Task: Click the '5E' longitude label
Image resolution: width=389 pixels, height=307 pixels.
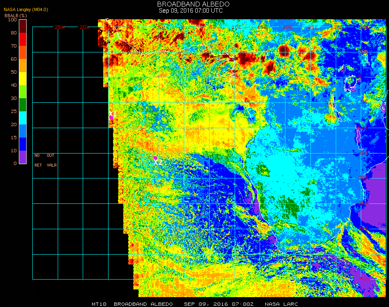Action: (x=213, y=27)
